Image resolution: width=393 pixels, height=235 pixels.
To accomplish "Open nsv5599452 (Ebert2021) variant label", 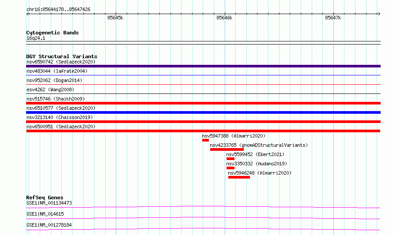I will point(255,154).
